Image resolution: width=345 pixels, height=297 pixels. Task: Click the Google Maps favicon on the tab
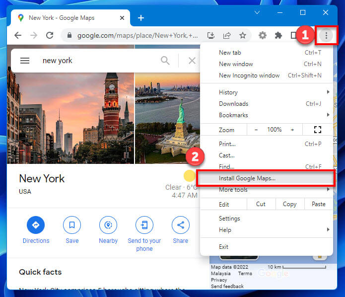pos(21,17)
